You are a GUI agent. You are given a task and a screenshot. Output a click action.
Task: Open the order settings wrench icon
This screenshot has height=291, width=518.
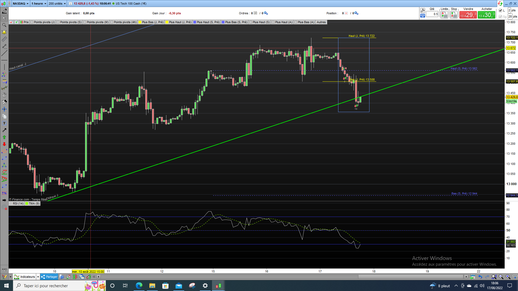(423, 10)
